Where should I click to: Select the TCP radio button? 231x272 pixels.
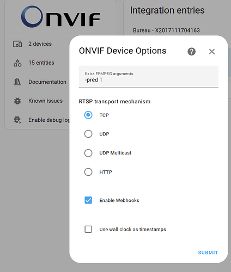click(88, 115)
